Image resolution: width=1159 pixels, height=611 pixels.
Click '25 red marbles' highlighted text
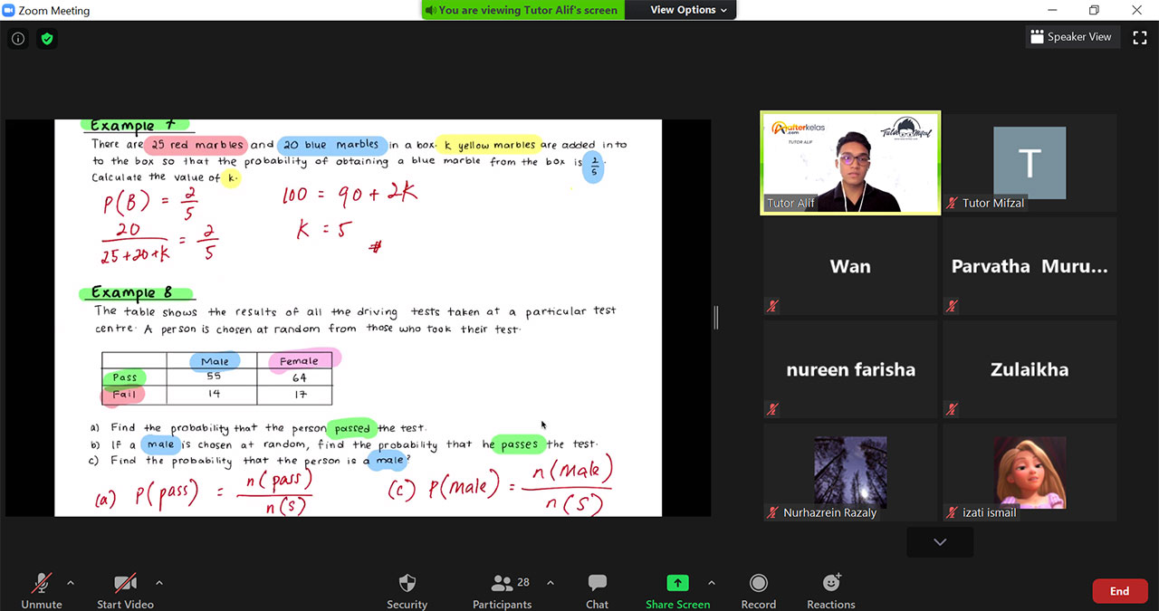(196, 145)
